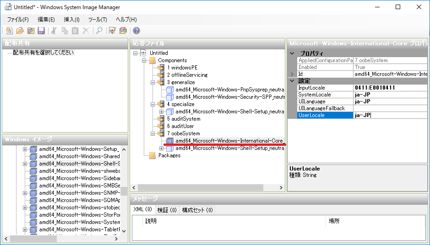Collapse the Untitled root node
430x245 pixels.
coord(135,53)
